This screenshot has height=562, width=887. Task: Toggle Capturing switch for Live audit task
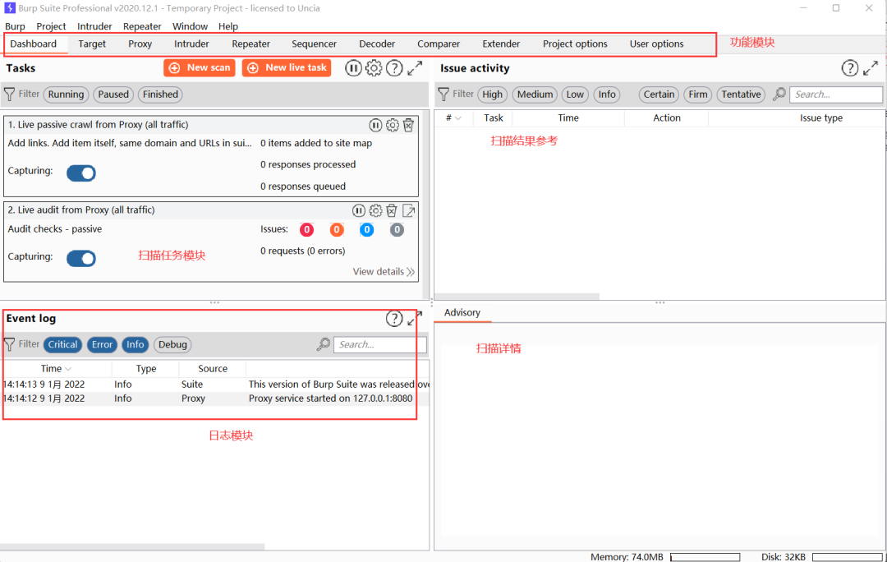point(80,258)
